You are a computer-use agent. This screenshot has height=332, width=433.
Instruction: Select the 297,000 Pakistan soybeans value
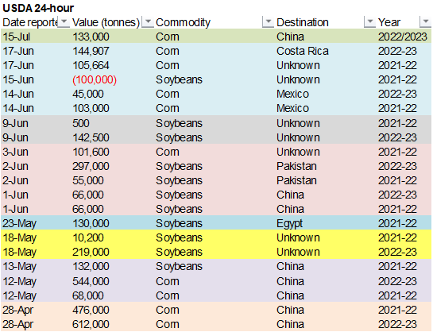click(91, 166)
